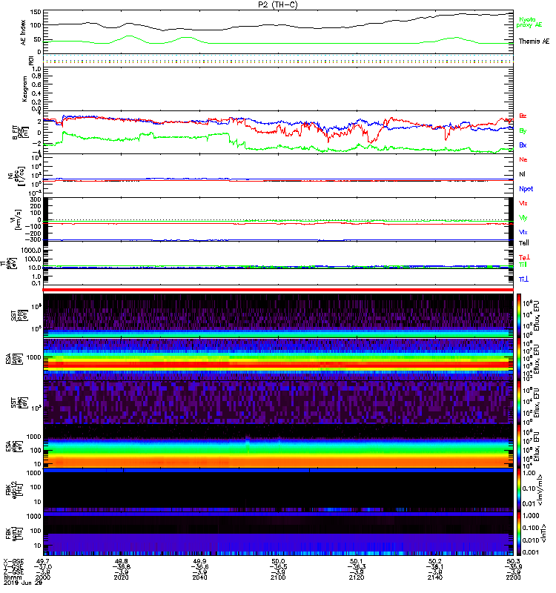Click the Y-GSE value -37.0

pyautogui.click(x=43, y=566)
